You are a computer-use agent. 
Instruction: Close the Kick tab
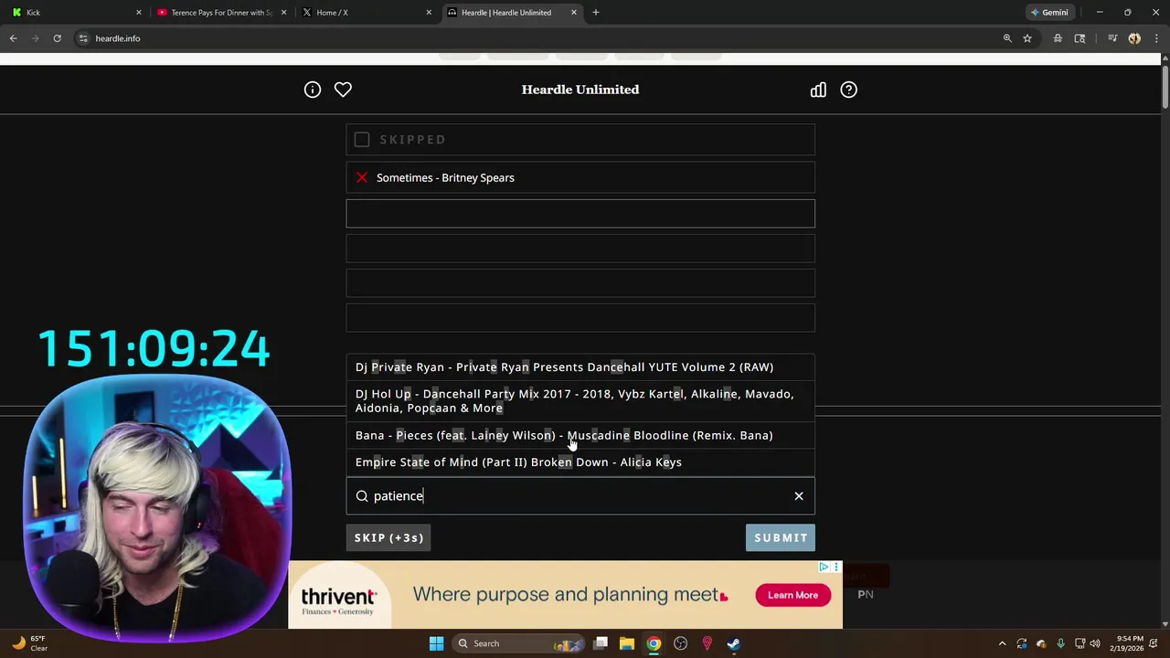coord(139,13)
